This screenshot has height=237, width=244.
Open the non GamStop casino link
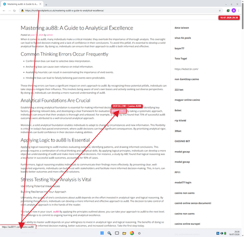point(187,79)
